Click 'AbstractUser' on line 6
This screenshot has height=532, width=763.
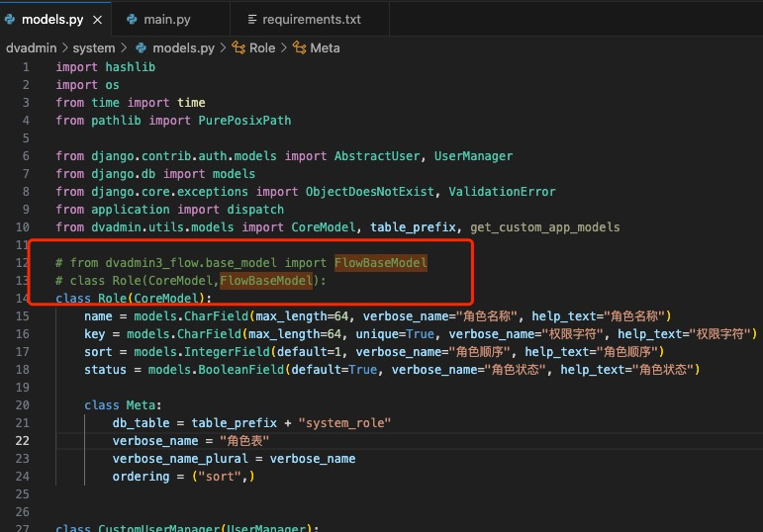coord(377,156)
